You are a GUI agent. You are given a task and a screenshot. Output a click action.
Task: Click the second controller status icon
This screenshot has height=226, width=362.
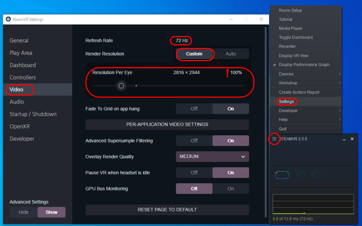pos(316,175)
